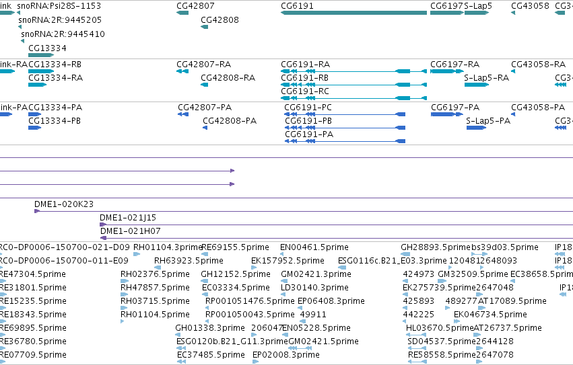Viewport: 573px width, 365px height.
Task: Select the CG13334-PA protein
Action: pyautogui.click(x=35, y=114)
